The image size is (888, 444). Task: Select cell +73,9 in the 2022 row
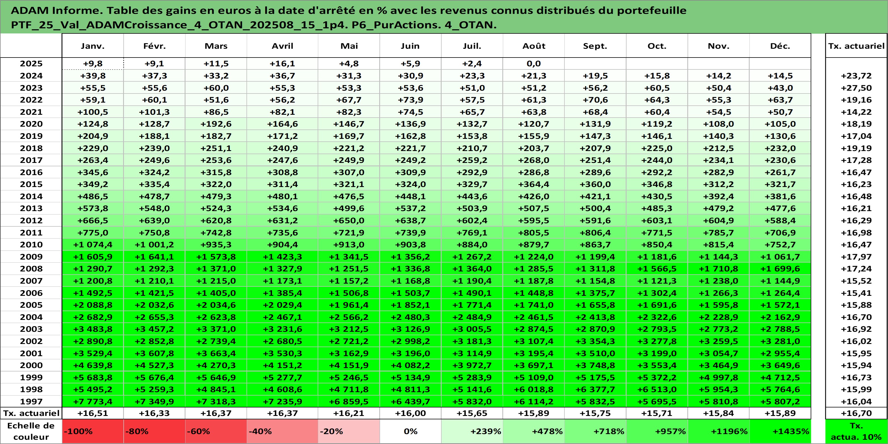(410, 100)
